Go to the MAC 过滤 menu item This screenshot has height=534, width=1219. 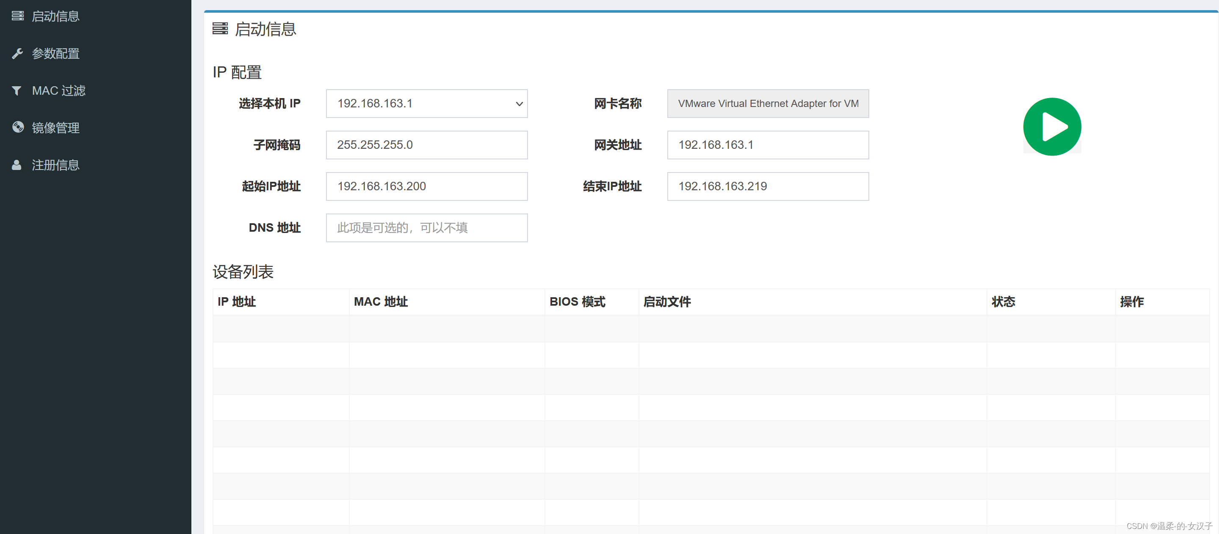click(x=59, y=91)
